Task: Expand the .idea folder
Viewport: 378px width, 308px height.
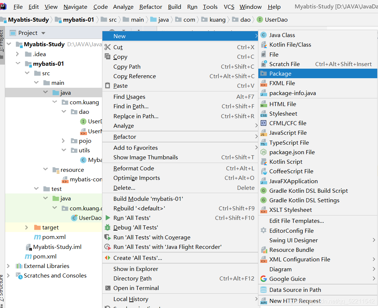Action: point(17,54)
